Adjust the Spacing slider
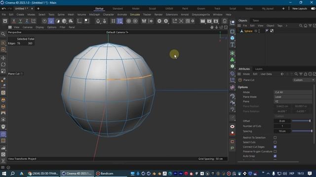Image resolution: width=316 pixels, height=177 pixels. [302, 131]
